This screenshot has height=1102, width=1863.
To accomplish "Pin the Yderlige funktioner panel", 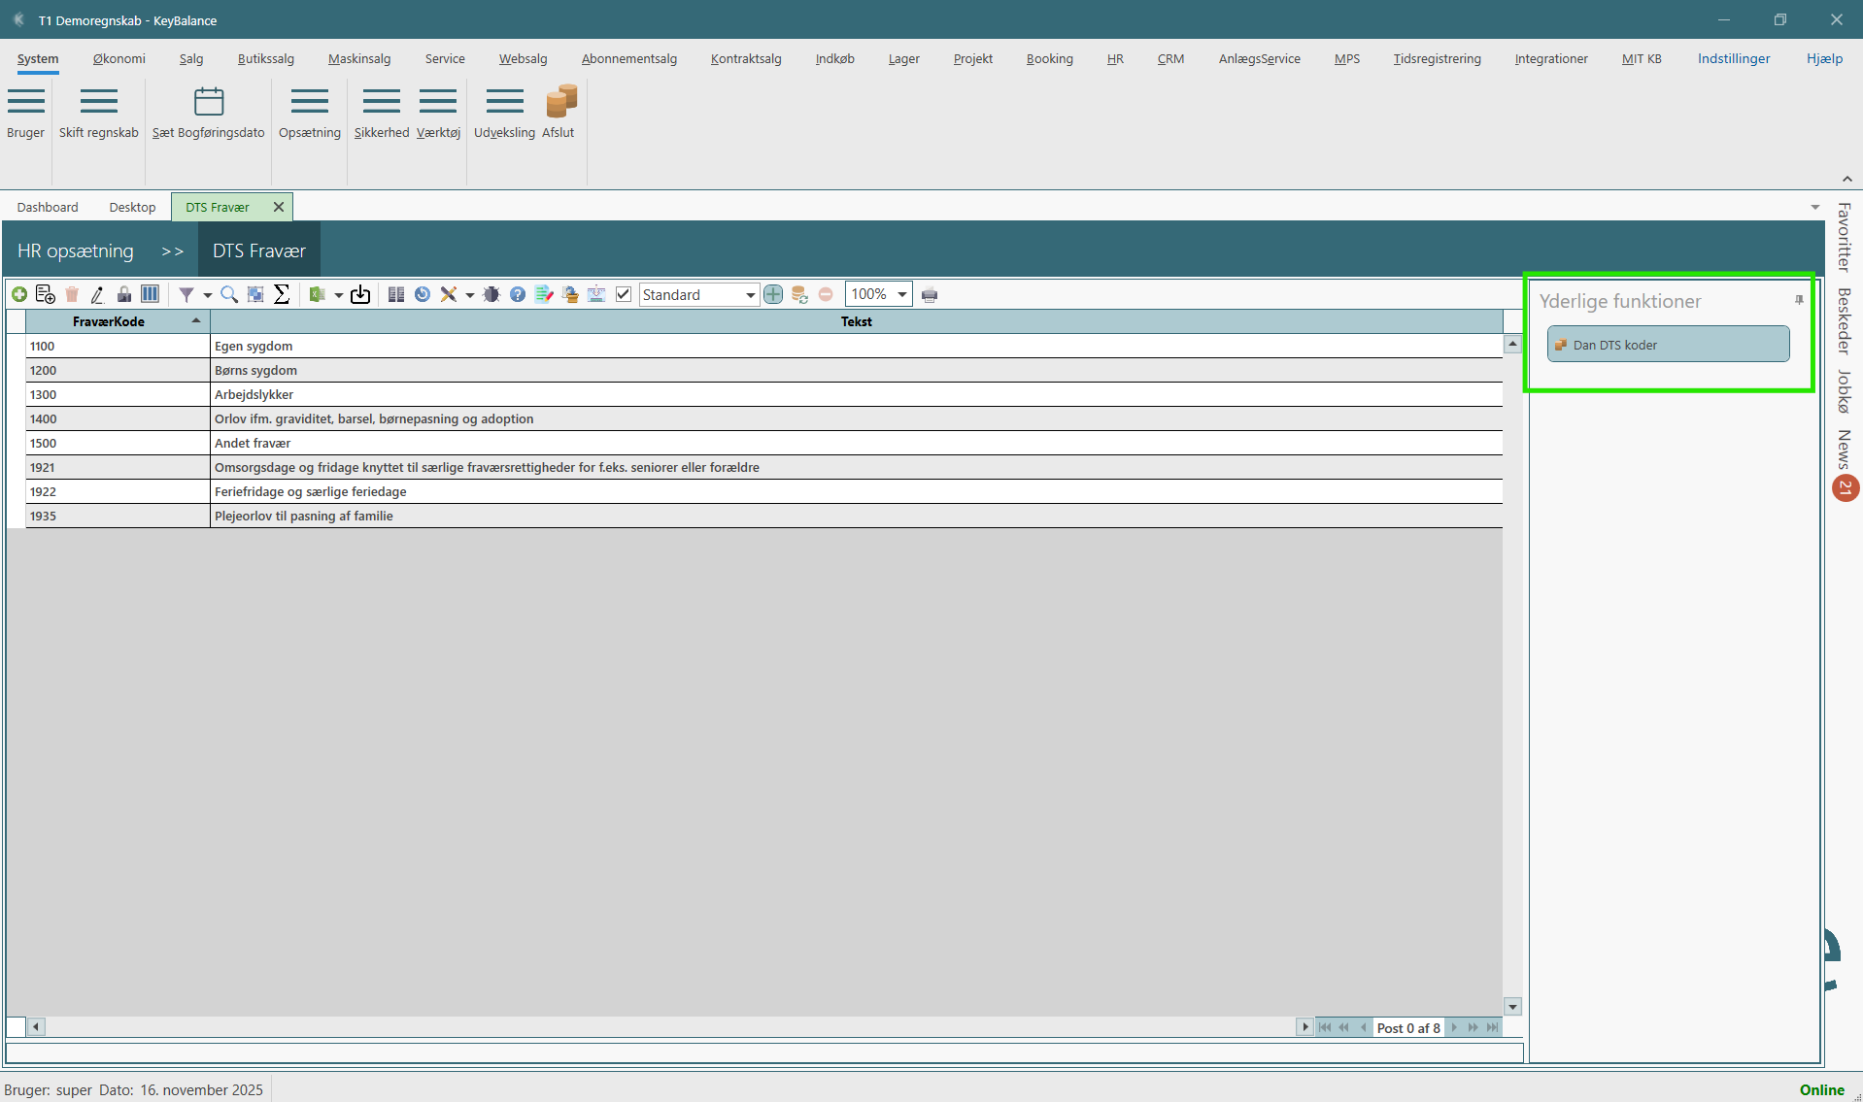I will point(1799,300).
